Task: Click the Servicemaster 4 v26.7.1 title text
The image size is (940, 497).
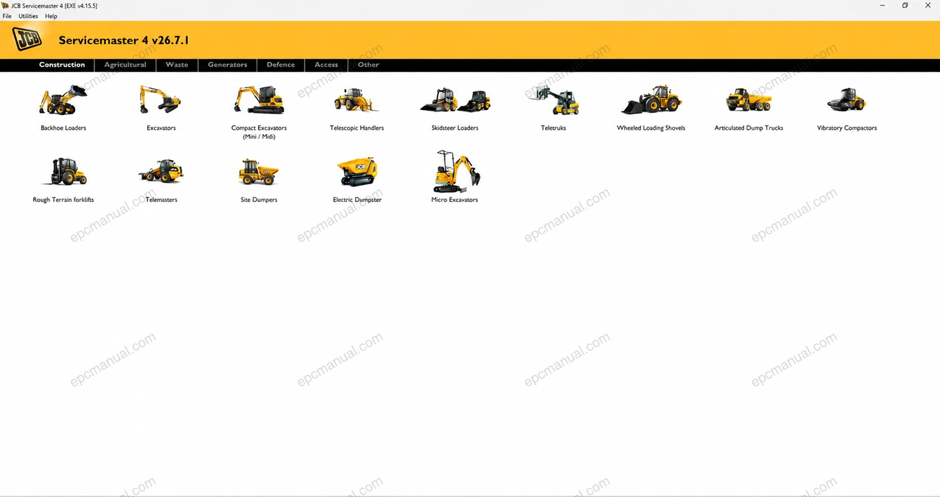Action: tap(124, 41)
